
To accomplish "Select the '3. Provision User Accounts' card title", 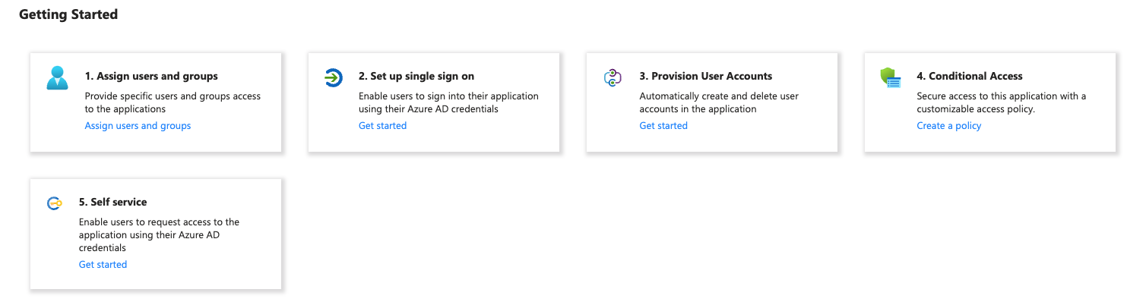I will click(x=705, y=77).
